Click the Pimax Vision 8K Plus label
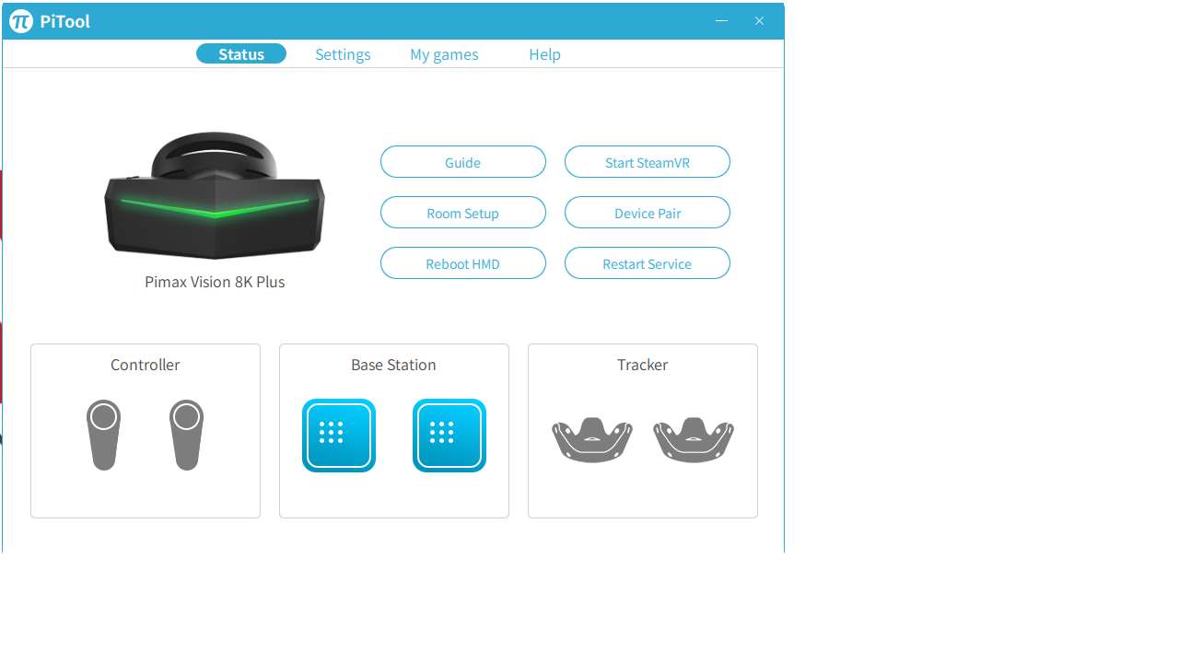1179x663 pixels. 215,282
